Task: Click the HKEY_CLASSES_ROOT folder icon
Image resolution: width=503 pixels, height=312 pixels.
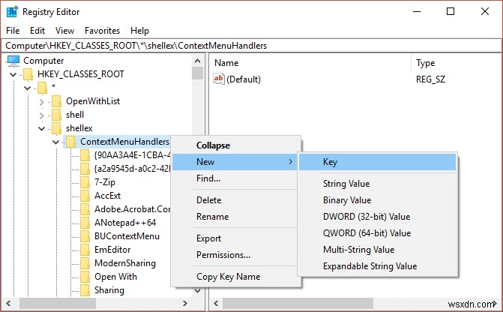Action: (x=28, y=74)
